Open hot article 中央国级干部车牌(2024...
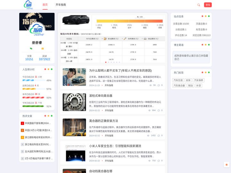 click(38, 123)
